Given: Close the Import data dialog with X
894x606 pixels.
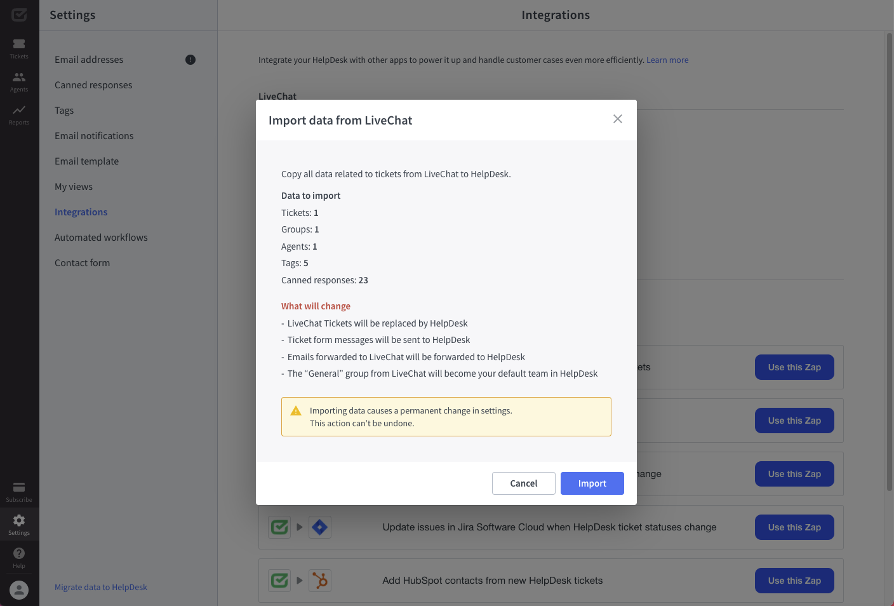Looking at the screenshot, I should [618, 119].
